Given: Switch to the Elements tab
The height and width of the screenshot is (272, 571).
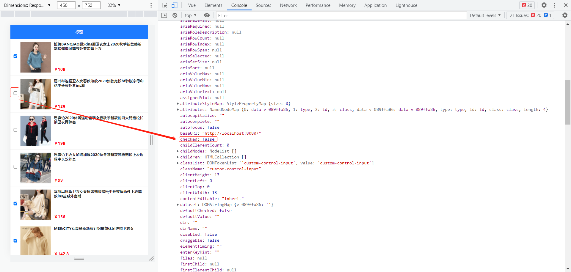Looking at the screenshot, I should (213, 5).
